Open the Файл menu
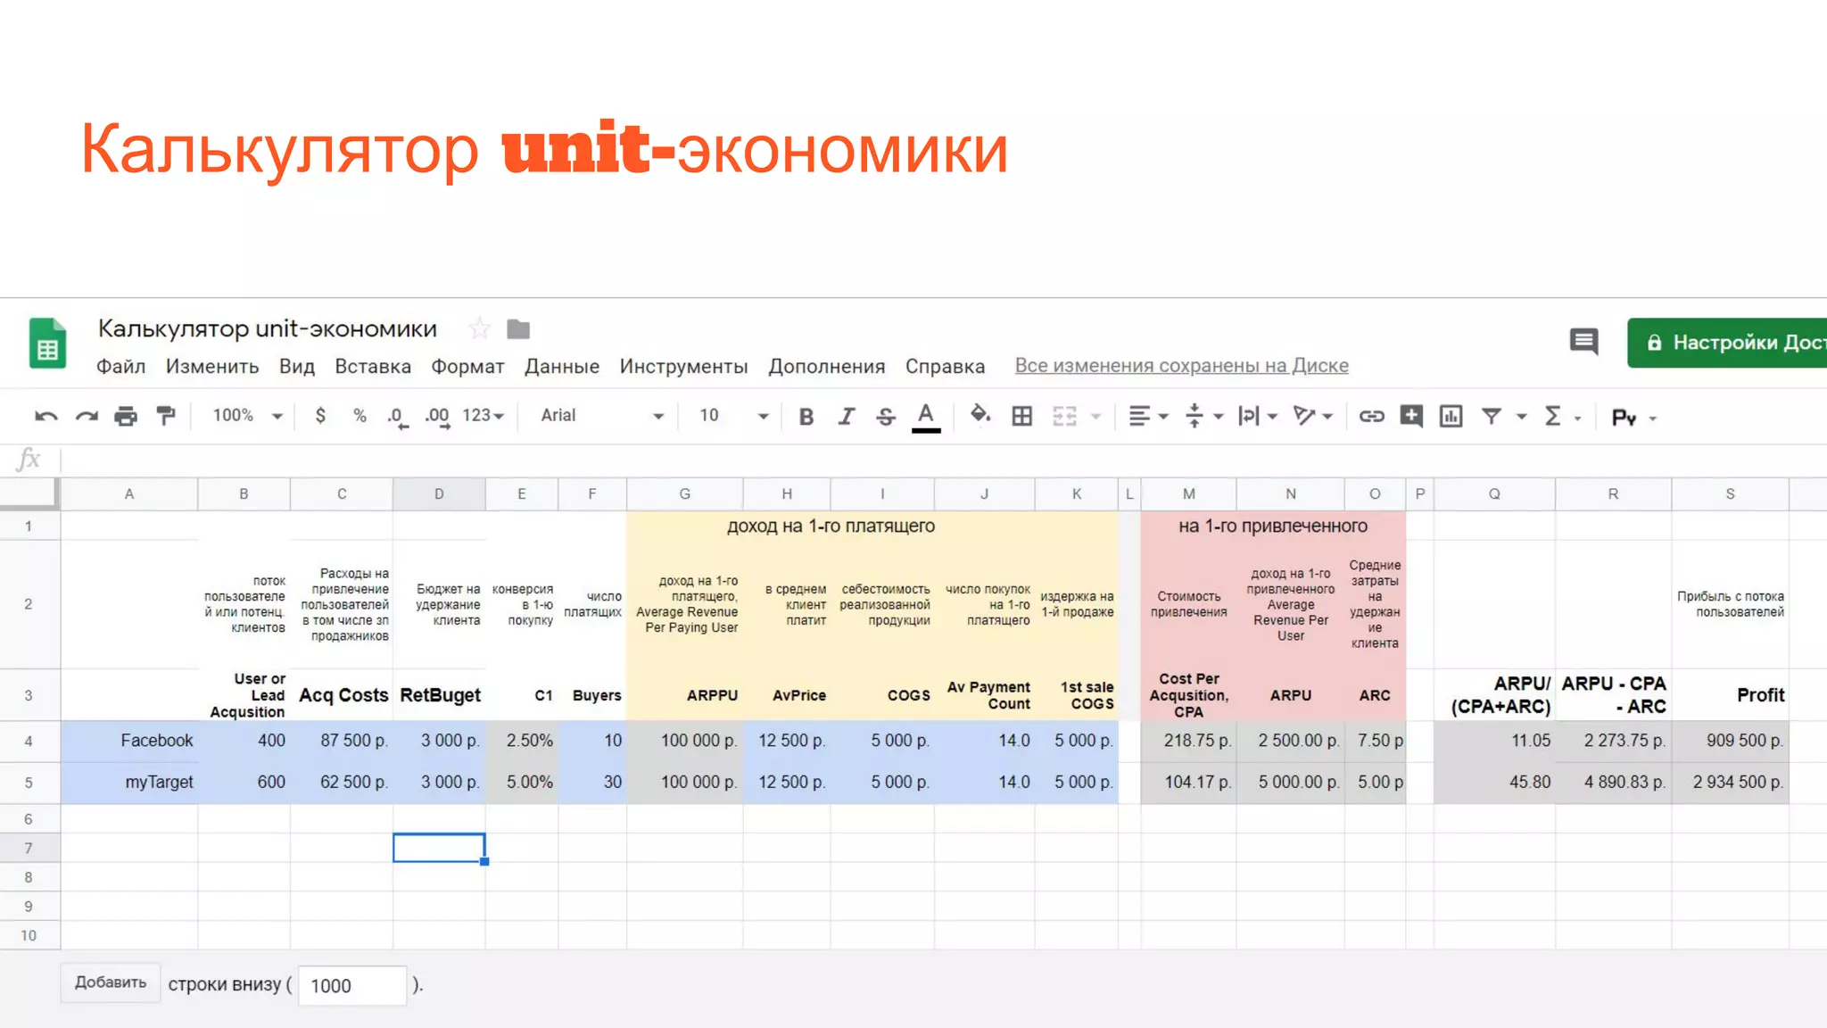The height and width of the screenshot is (1028, 1827). click(120, 367)
